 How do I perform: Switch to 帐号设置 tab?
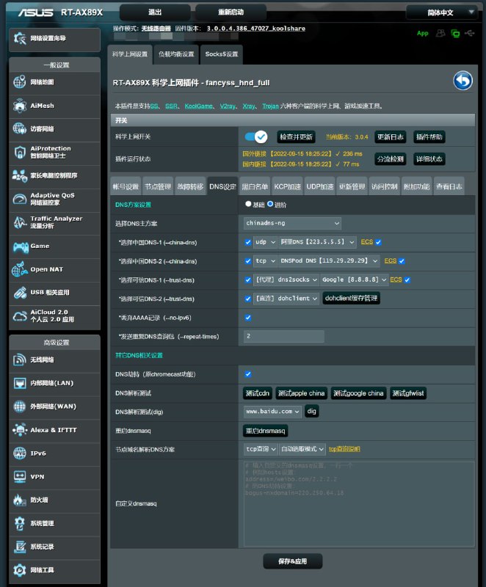coord(126,186)
